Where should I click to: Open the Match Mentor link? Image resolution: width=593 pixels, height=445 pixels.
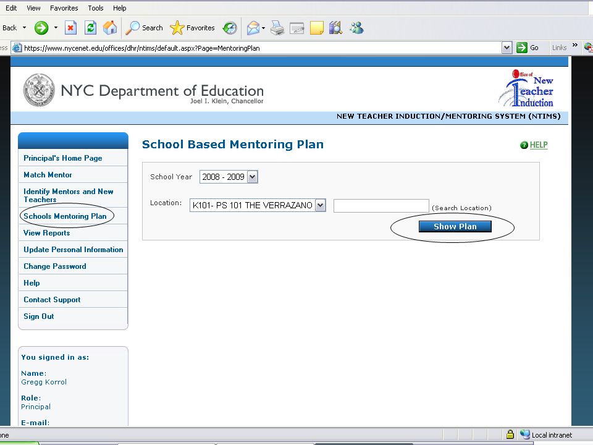[48, 175]
